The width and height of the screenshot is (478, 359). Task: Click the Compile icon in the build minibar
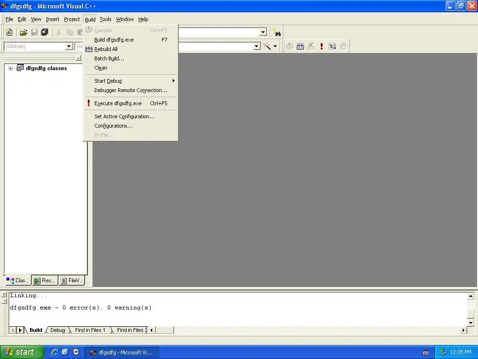[289, 46]
